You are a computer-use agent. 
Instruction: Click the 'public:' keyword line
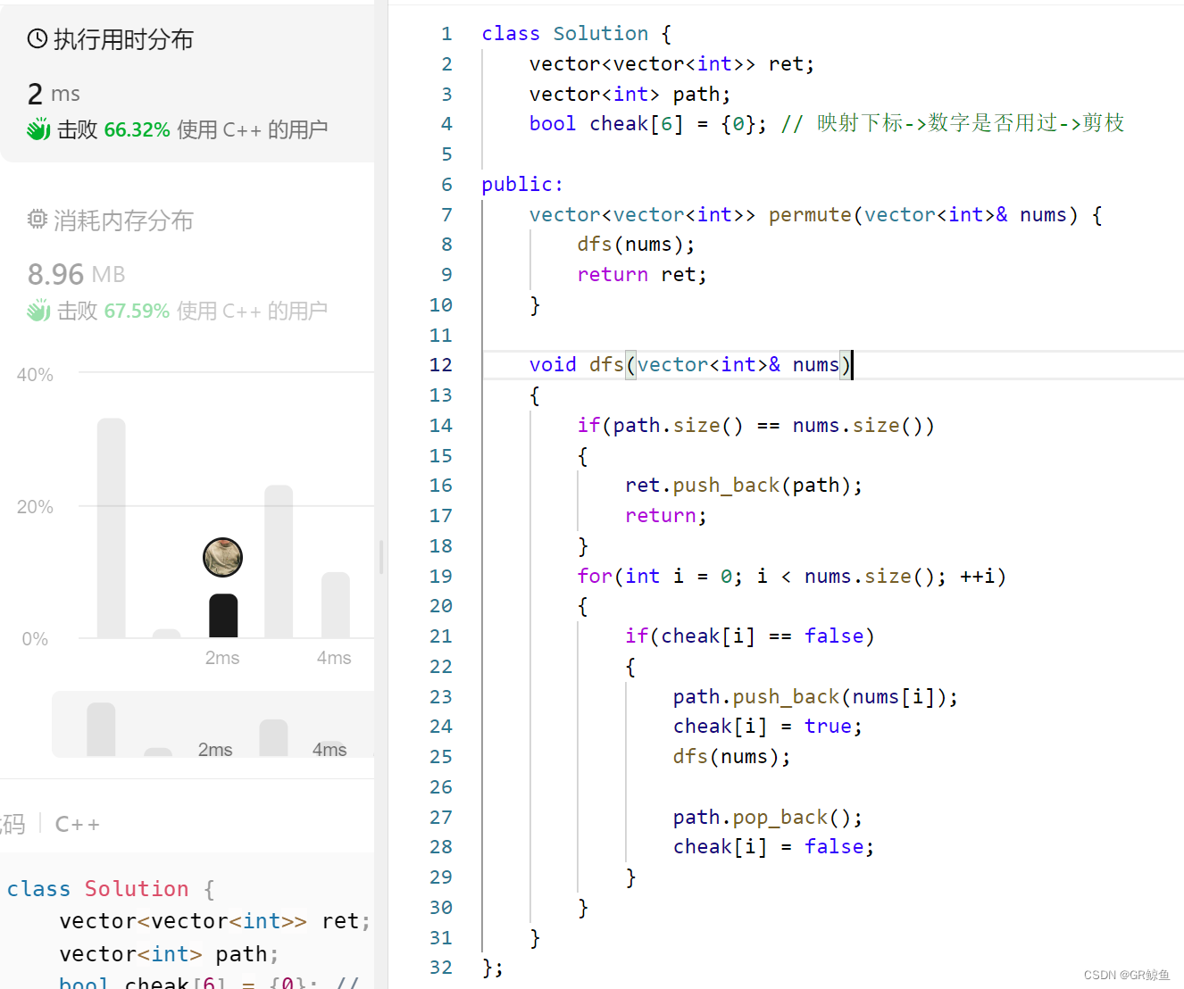[x=522, y=185]
